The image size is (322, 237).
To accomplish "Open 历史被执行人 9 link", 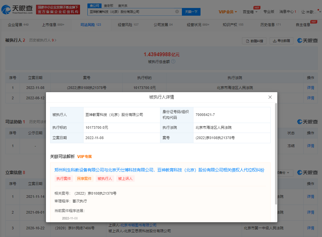I will point(43,40).
